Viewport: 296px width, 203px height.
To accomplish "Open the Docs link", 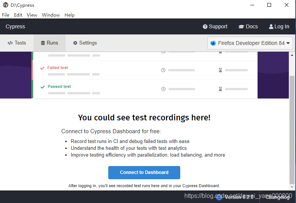I will pos(248,27).
